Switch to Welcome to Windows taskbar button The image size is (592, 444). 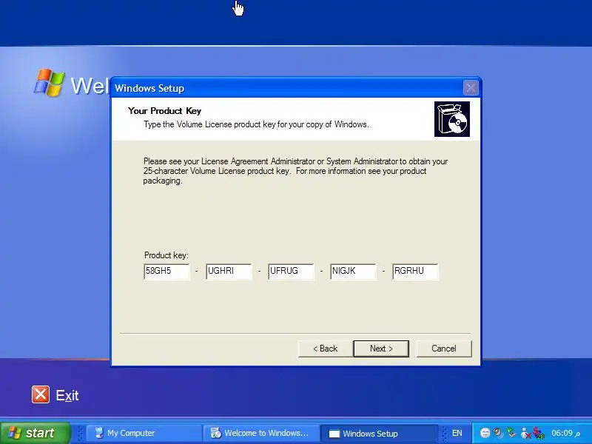click(260, 433)
